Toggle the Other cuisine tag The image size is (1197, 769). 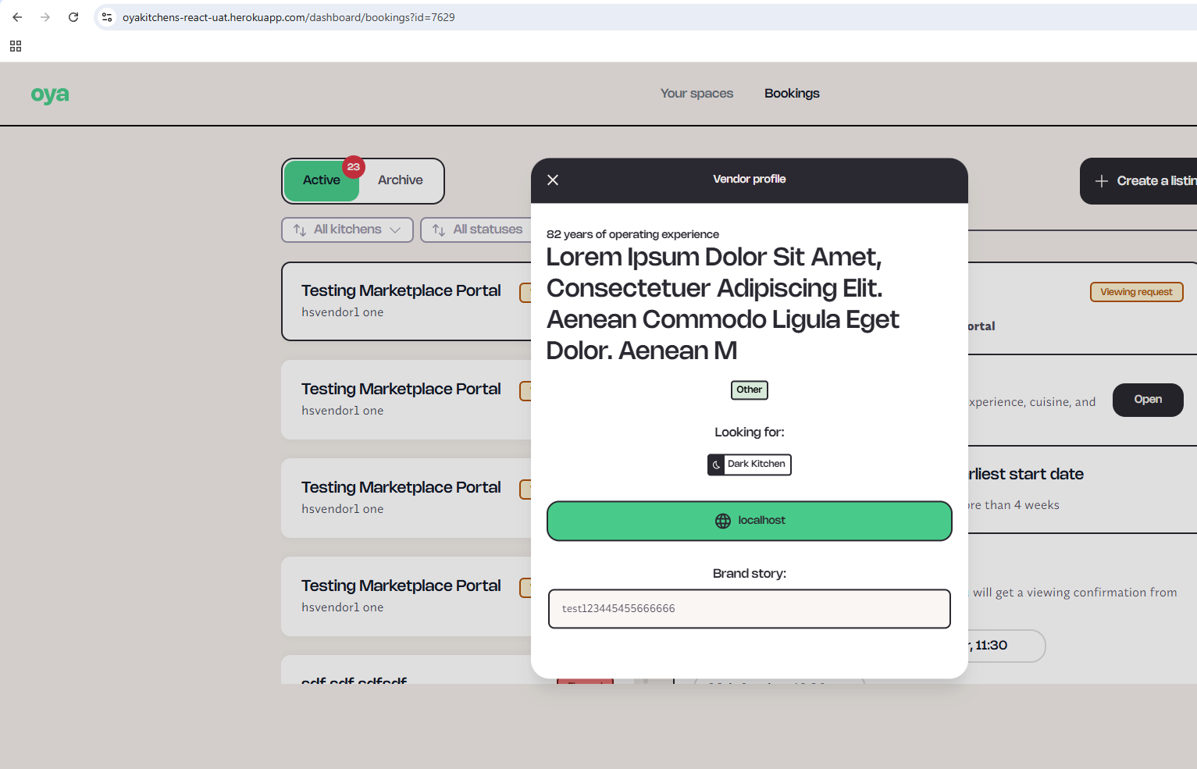point(749,390)
